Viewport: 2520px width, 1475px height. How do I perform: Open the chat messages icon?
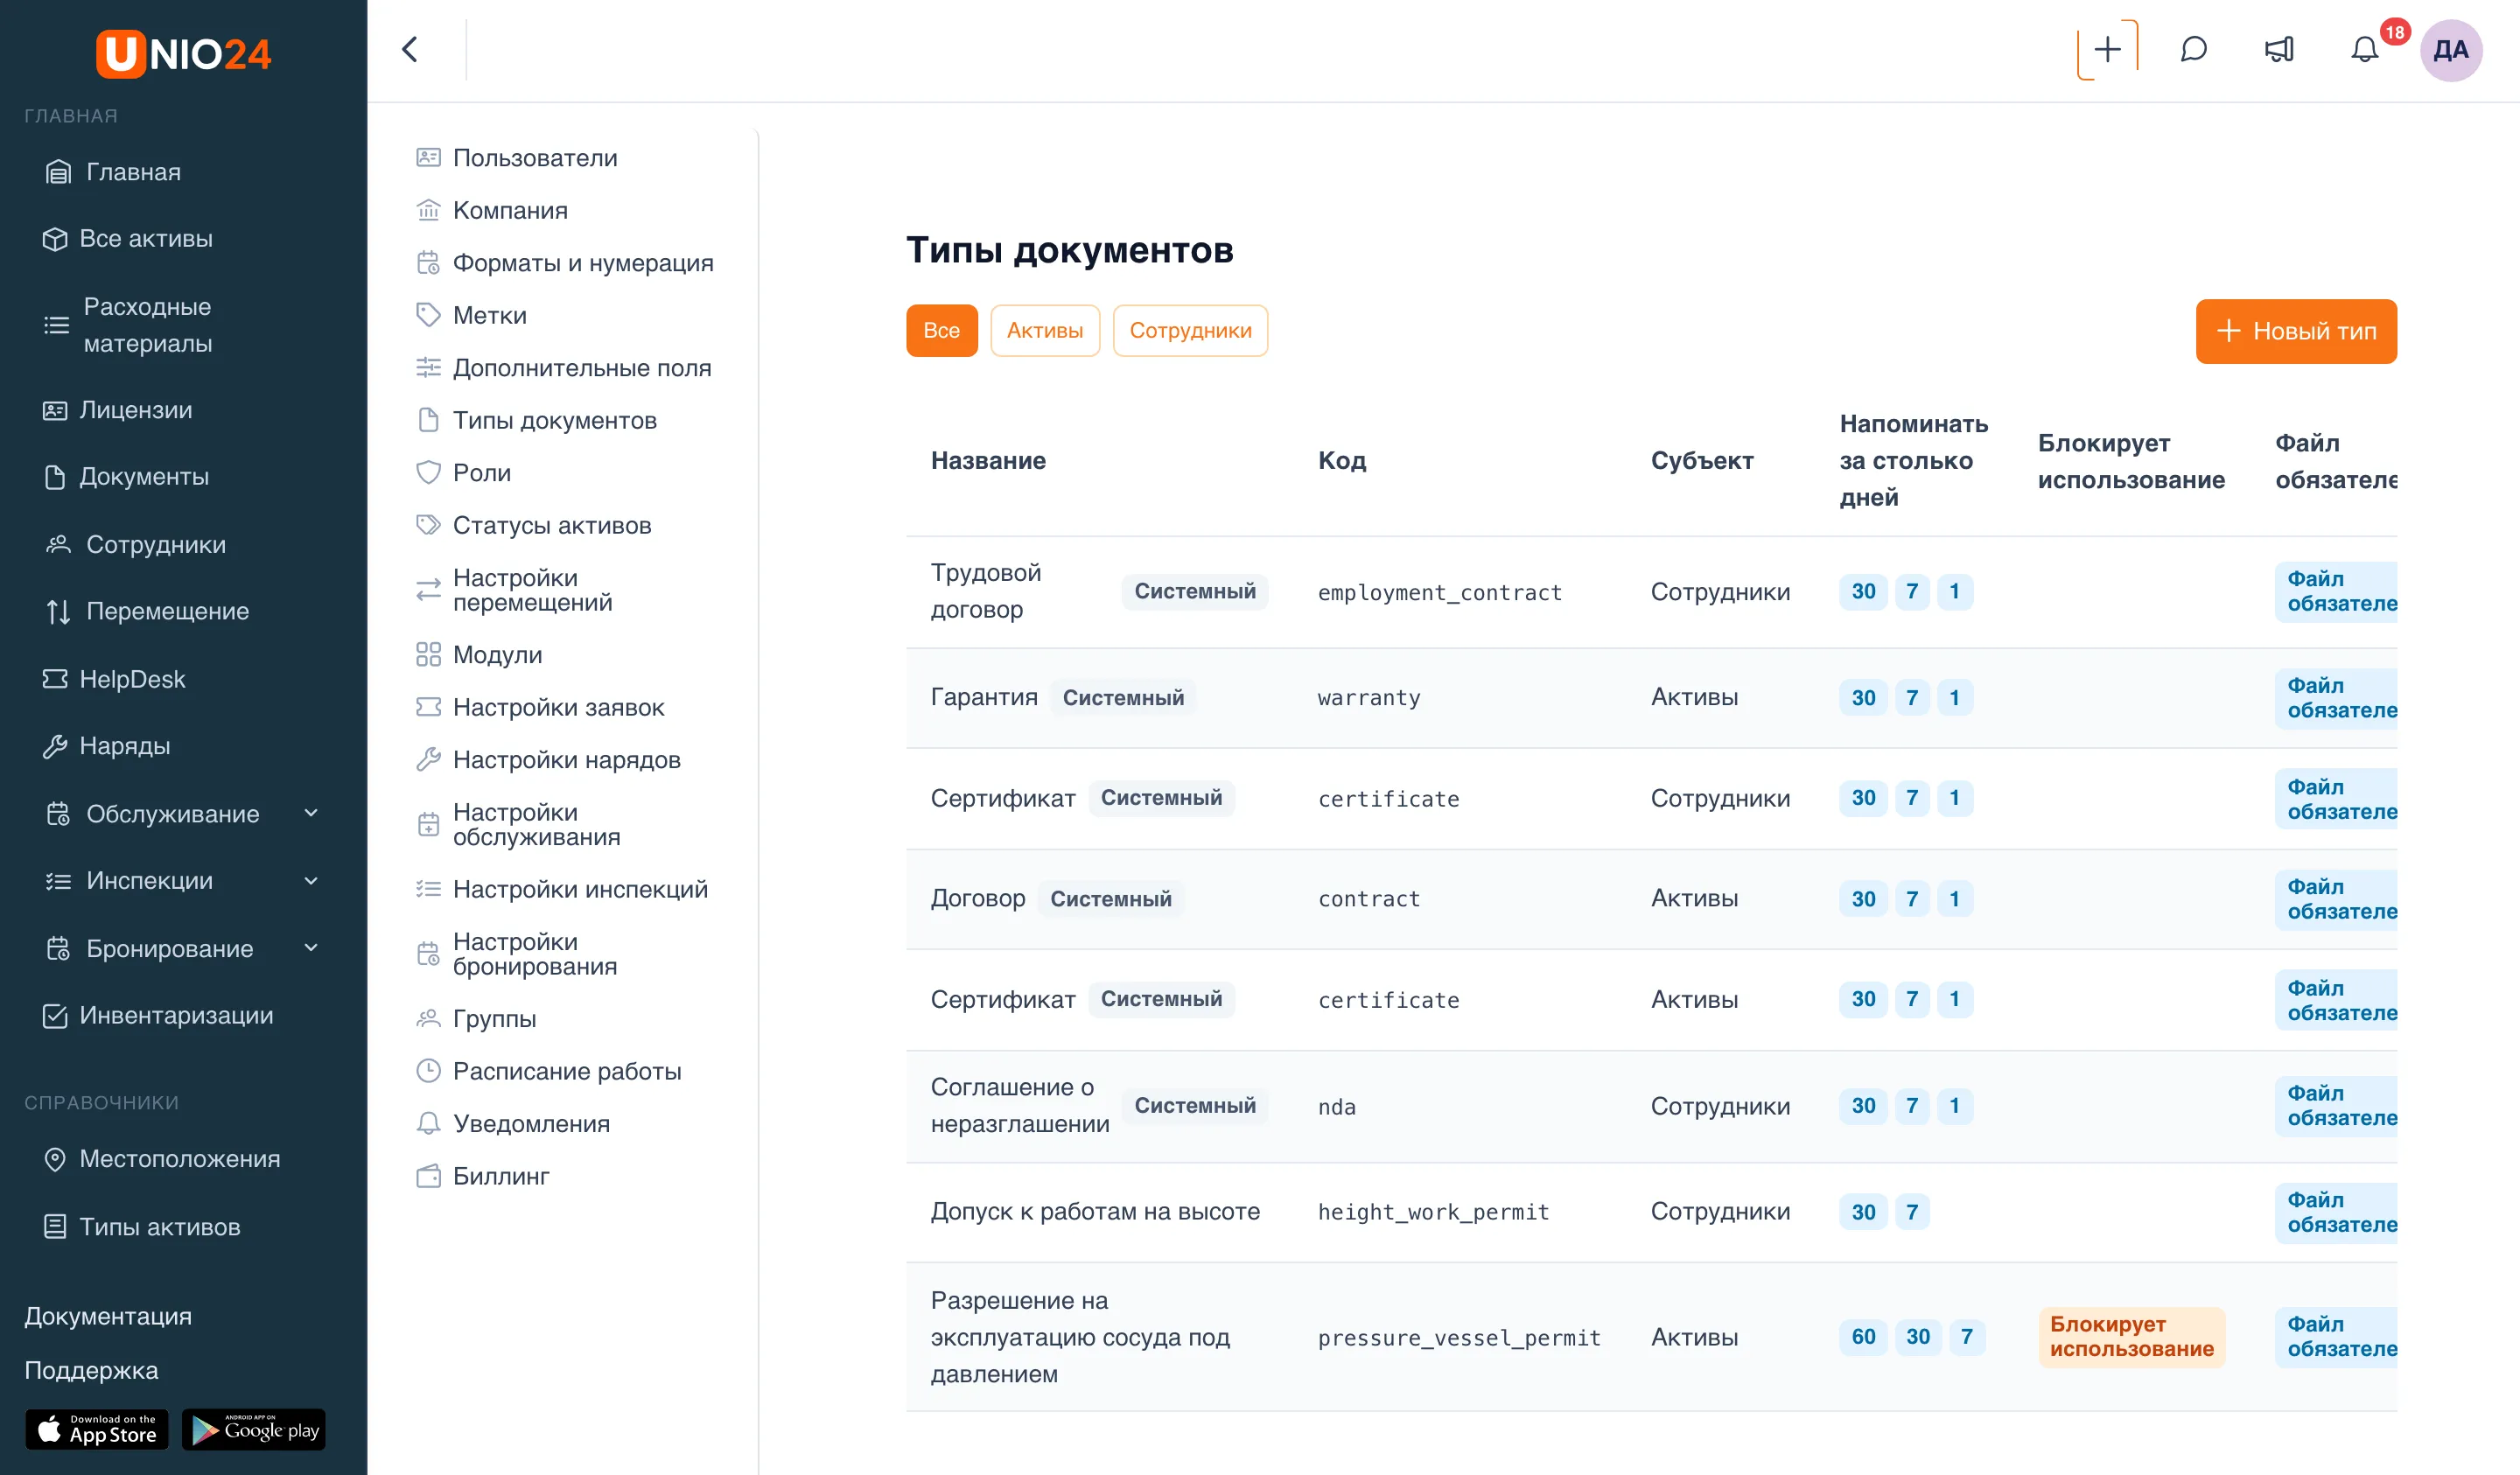[2193, 49]
